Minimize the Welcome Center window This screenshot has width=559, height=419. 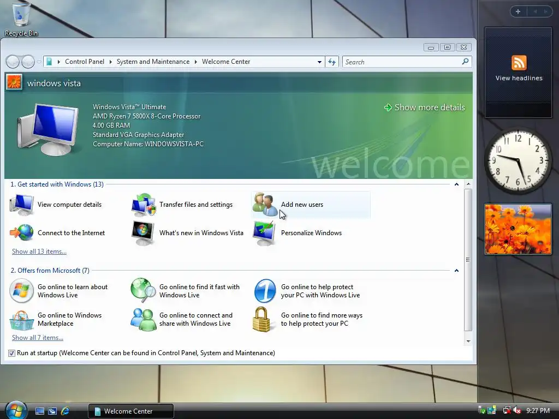coord(431,47)
